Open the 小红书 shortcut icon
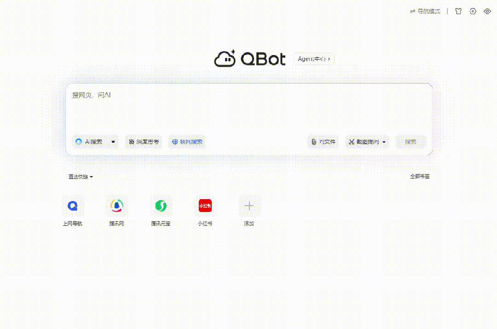 (205, 206)
